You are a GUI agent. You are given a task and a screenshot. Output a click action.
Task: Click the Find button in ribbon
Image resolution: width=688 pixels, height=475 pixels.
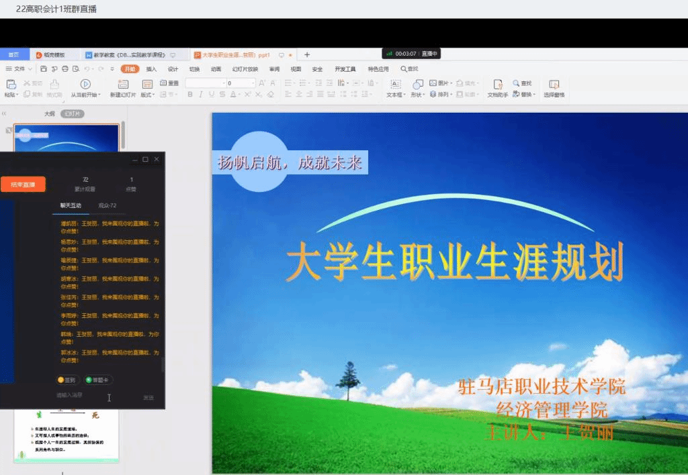point(522,83)
